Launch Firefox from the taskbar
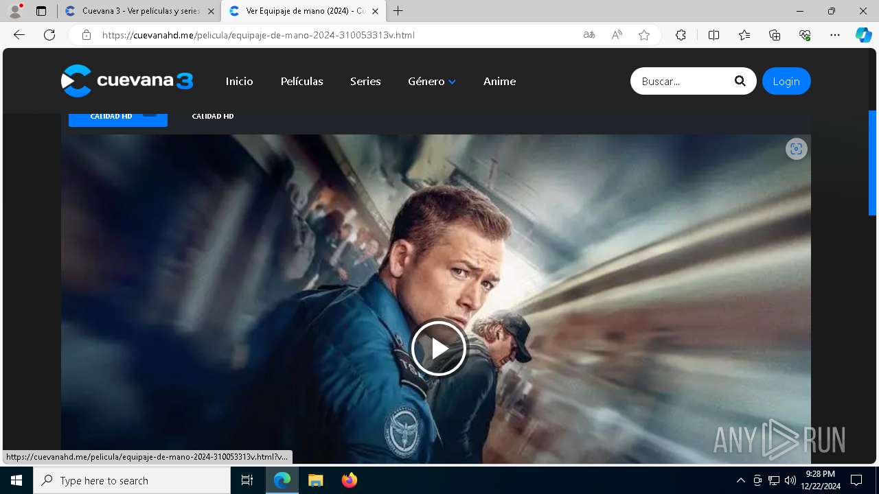This screenshot has height=494, width=879. pos(349,480)
